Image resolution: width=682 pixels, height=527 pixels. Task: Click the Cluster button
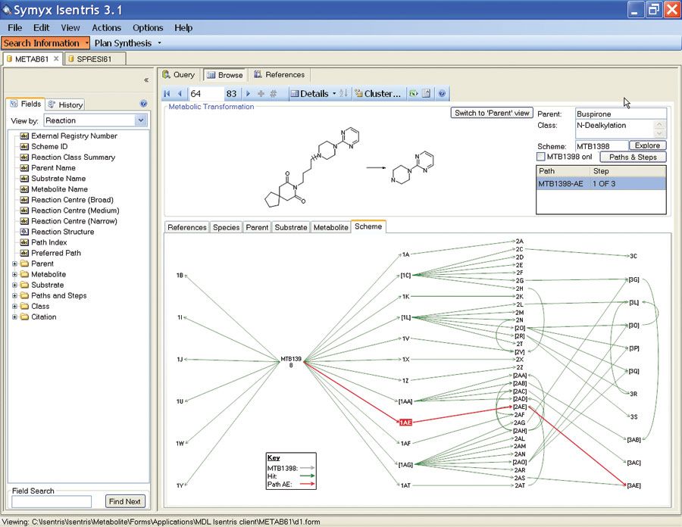click(378, 93)
